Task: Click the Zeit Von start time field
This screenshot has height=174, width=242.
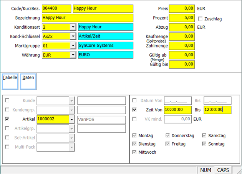Action: [178, 110]
